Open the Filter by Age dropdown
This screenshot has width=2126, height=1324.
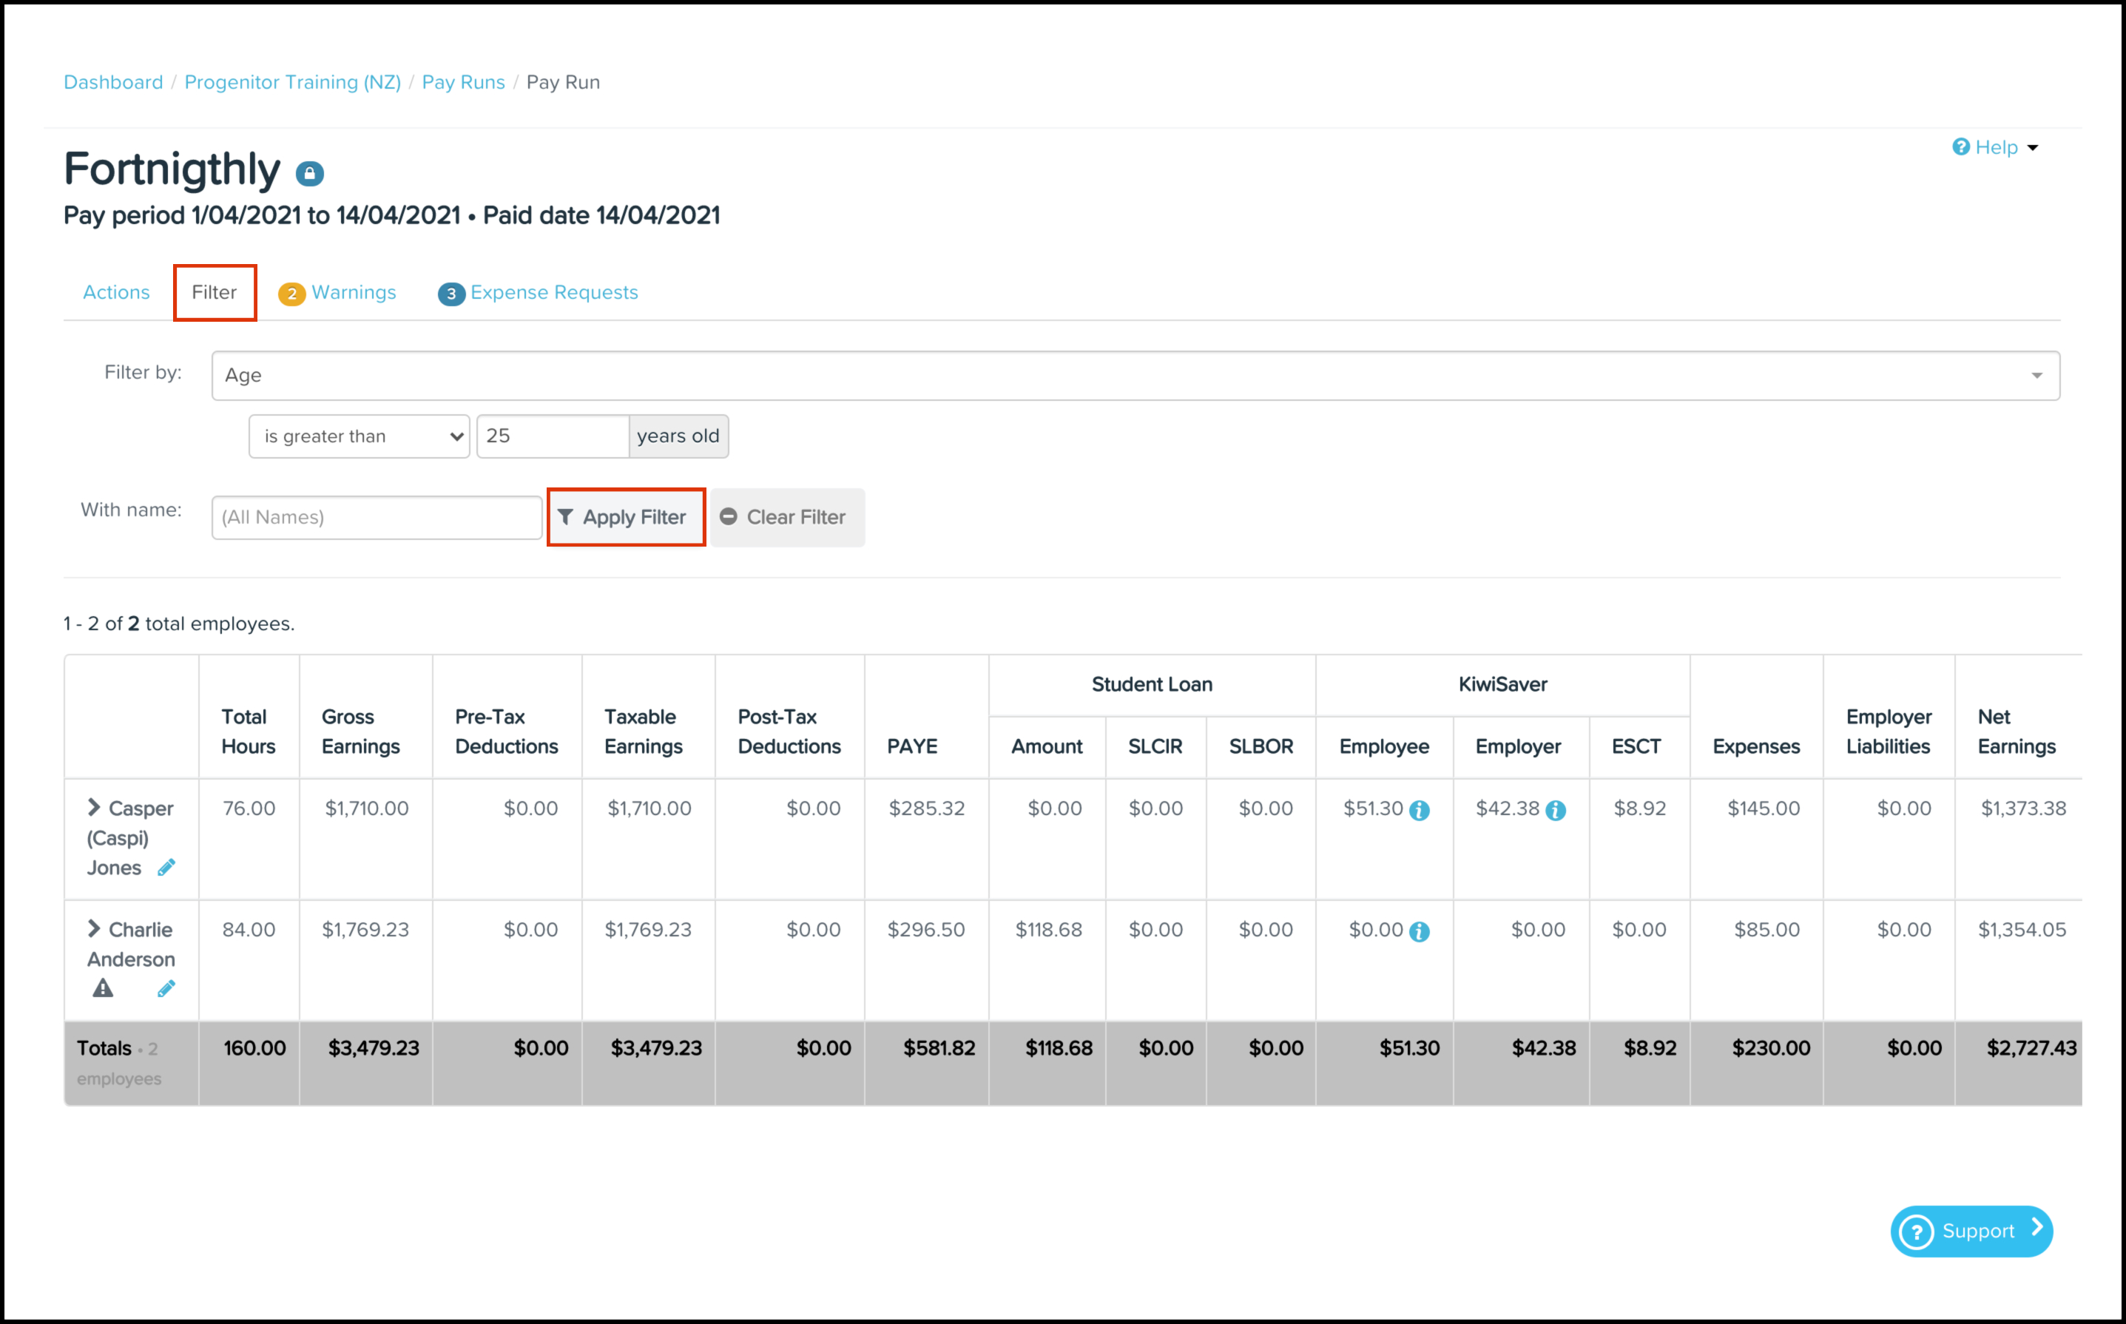coord(1135,376)
